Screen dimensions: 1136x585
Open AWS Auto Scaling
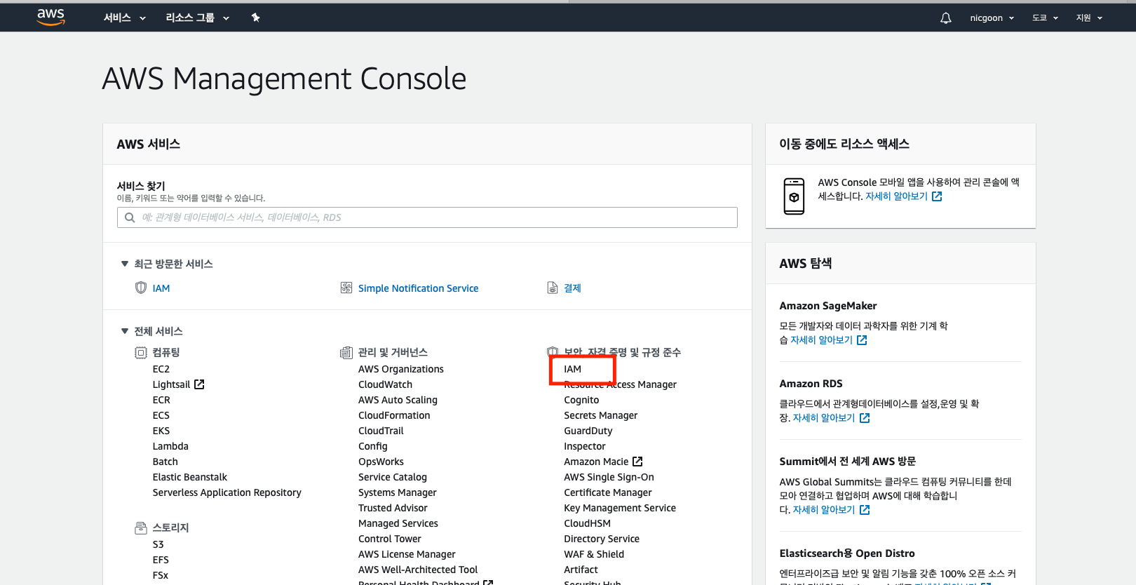(398, 400)
